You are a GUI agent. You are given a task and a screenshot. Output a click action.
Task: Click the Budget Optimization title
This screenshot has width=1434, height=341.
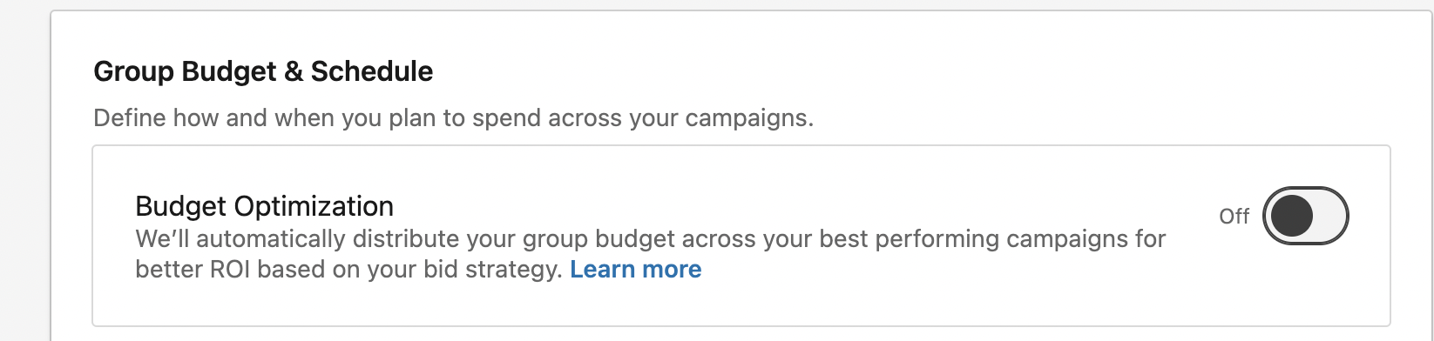(264, 207)
